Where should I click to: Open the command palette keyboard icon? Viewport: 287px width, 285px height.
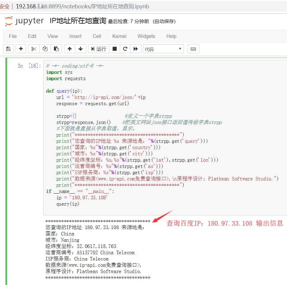193,49
